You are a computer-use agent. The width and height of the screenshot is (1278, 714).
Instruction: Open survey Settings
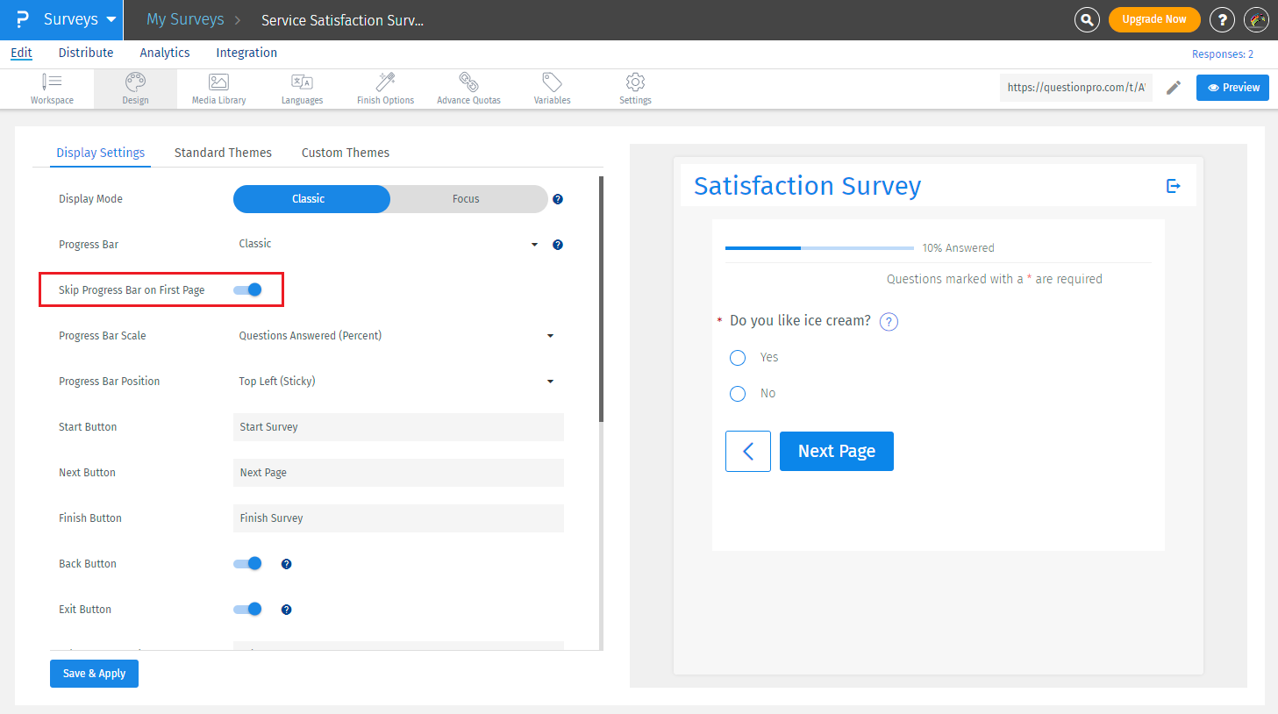(634, 88)
